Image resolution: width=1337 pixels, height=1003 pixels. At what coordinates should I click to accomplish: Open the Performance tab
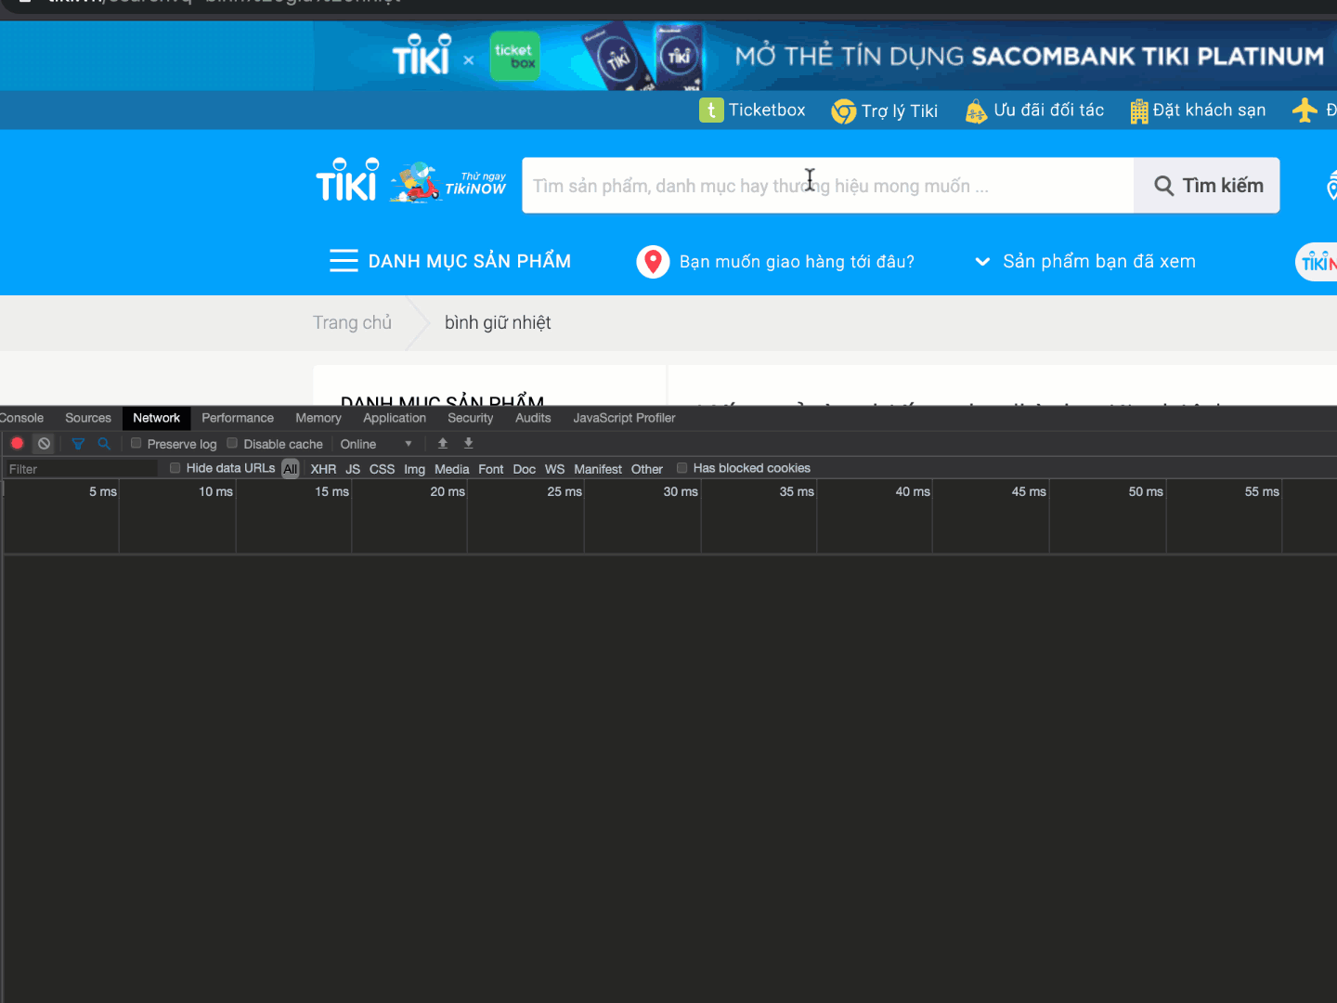[238, 418]
